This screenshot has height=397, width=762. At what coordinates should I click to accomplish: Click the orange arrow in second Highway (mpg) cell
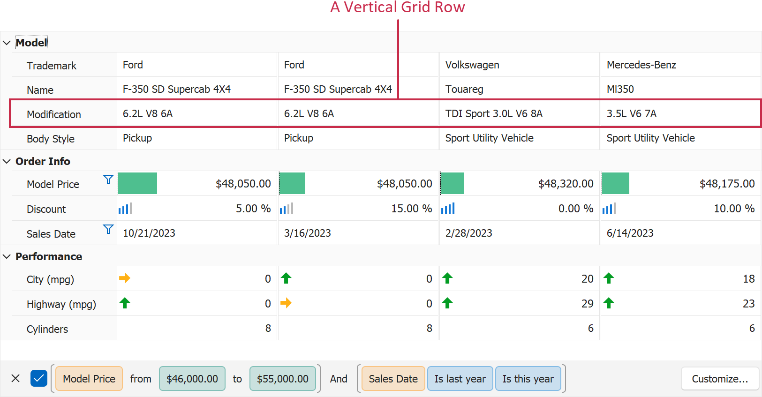286,303
